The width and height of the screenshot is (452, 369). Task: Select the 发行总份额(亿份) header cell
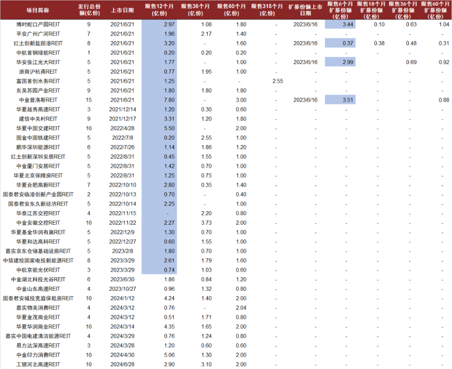click(89, 10)
